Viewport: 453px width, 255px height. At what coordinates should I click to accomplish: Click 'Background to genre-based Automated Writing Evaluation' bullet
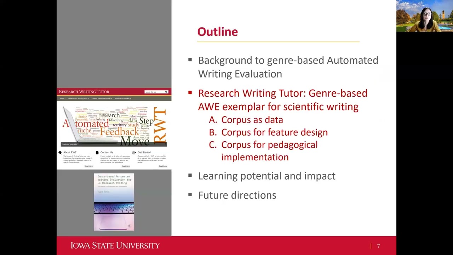point(288,67)
